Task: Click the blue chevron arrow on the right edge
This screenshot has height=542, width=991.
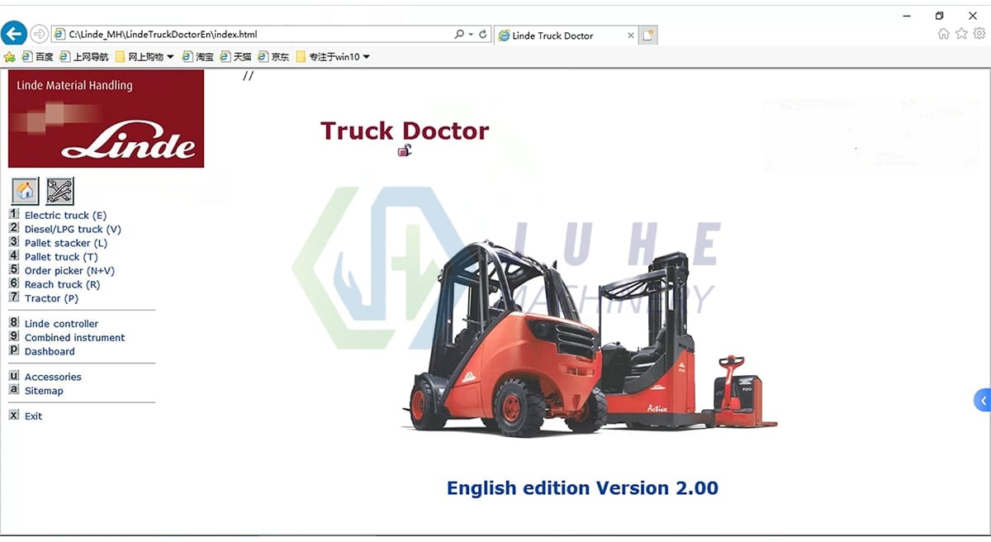Action: point(982,400)
